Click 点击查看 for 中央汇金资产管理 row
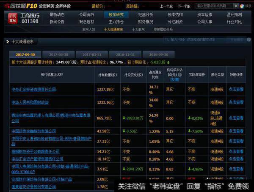 click(236, 159)
